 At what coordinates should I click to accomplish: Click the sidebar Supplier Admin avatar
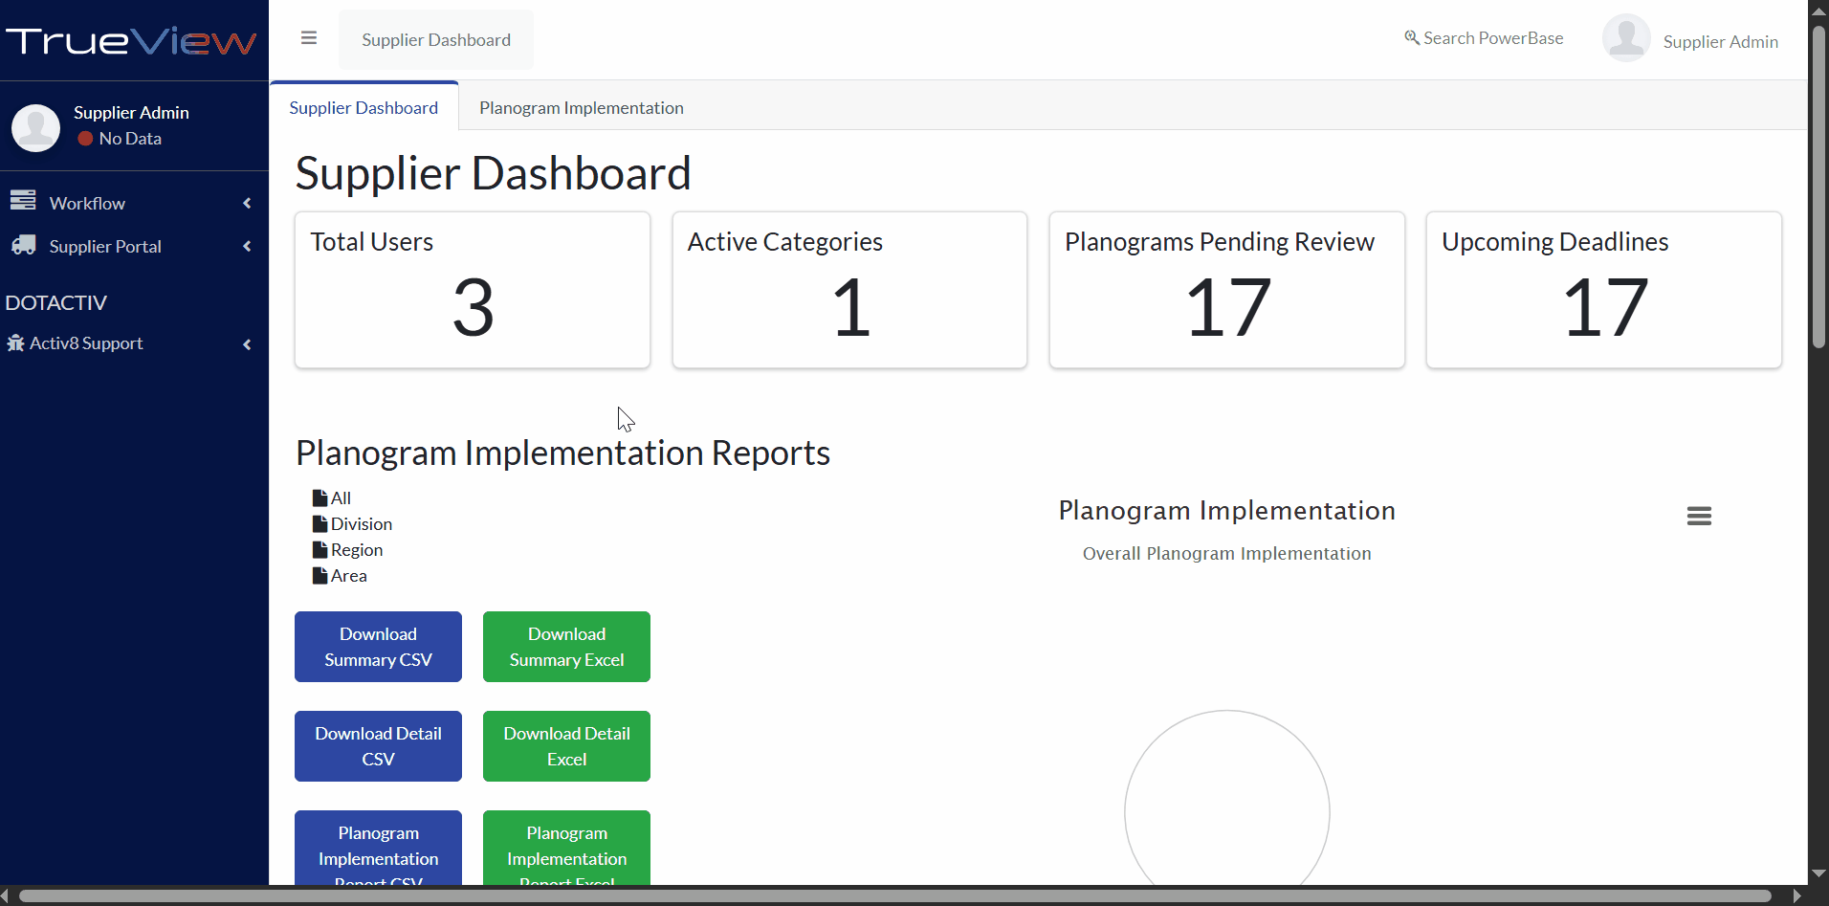(x=36, y=127)
